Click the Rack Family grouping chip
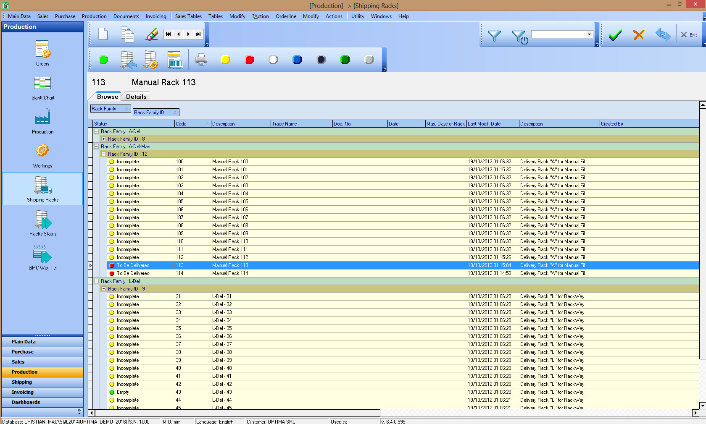 [x=110, y=109]
